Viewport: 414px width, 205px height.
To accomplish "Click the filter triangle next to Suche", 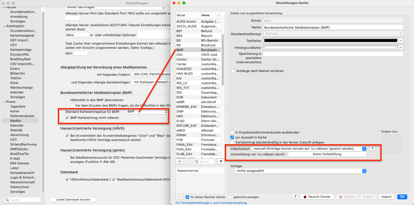I will [221, 161].
